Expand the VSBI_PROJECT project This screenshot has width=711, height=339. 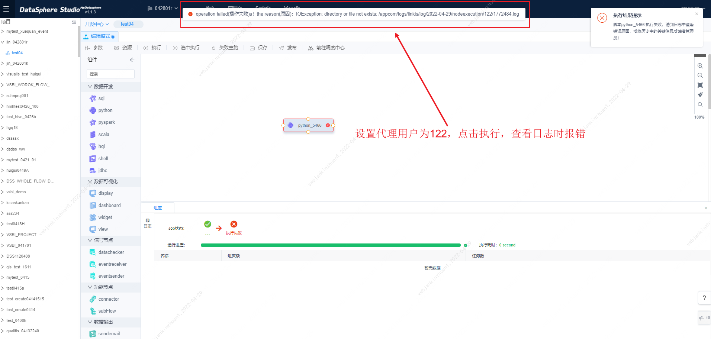coord(3,235)
